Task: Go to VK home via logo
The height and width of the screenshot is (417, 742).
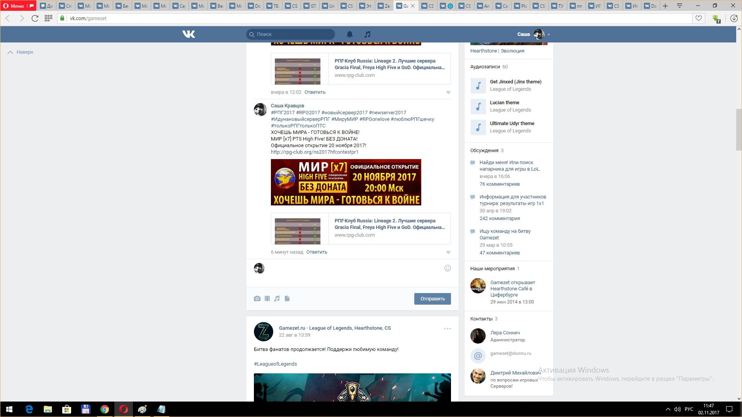Action: (189, 34)
